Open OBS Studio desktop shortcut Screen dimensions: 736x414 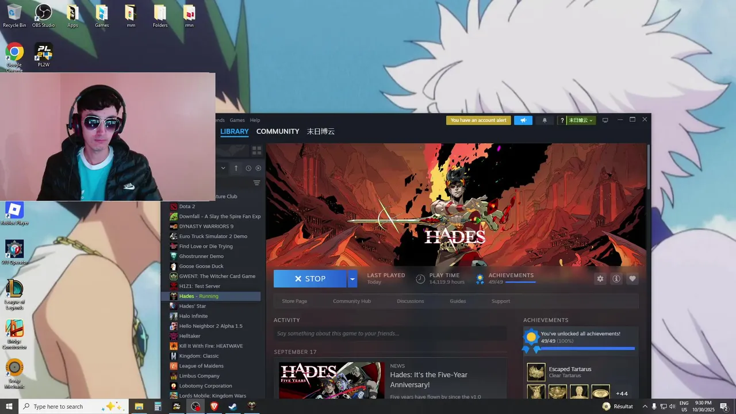44,16
